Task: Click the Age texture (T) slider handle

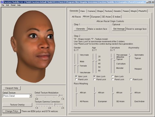Action: tap(96, 61)
